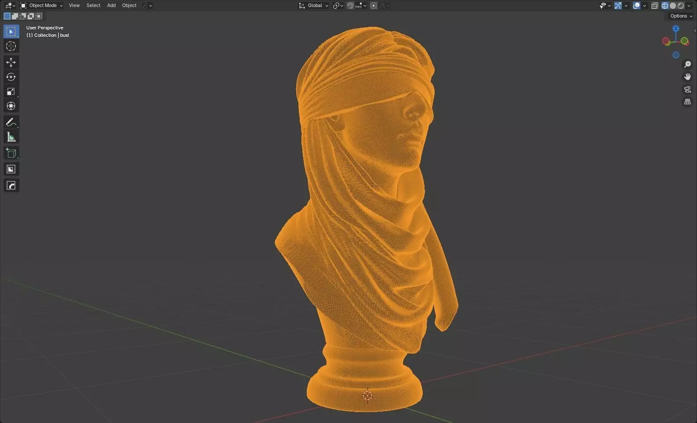697x423 pixels.
Task: Open the shading options dropdown arrow
Action: tap(689, 6)
